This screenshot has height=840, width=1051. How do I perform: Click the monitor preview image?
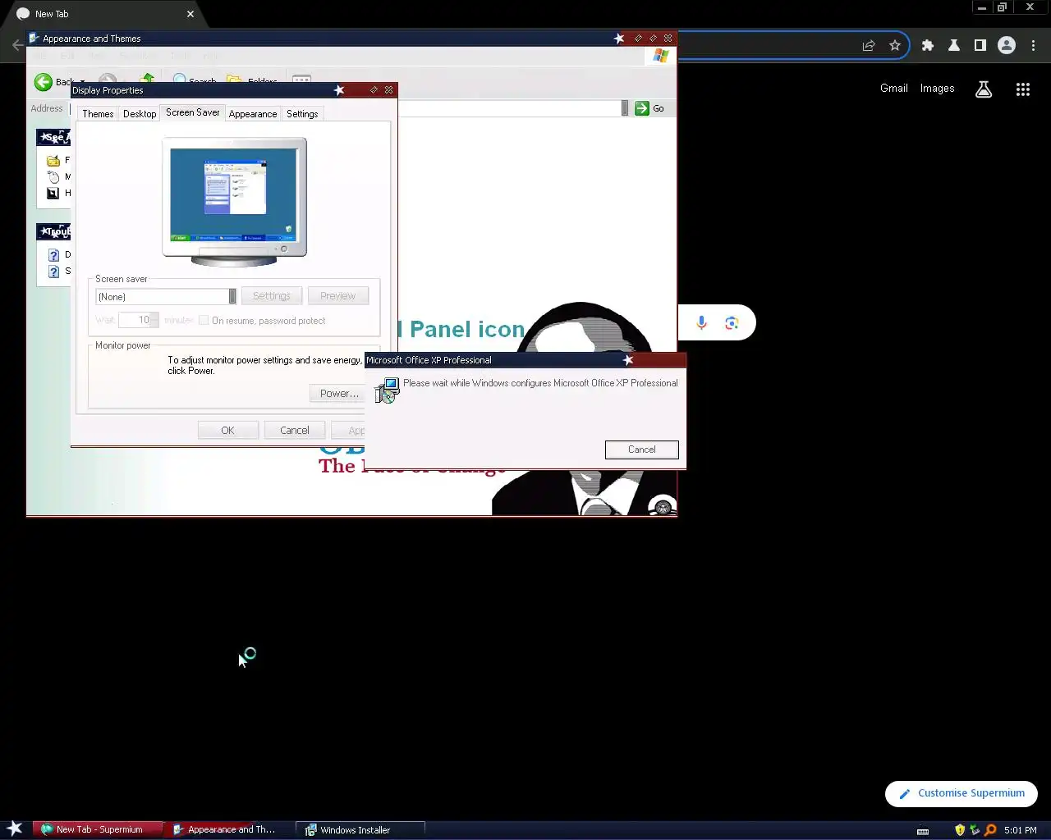pyautogui.click(x=234, y=202)
